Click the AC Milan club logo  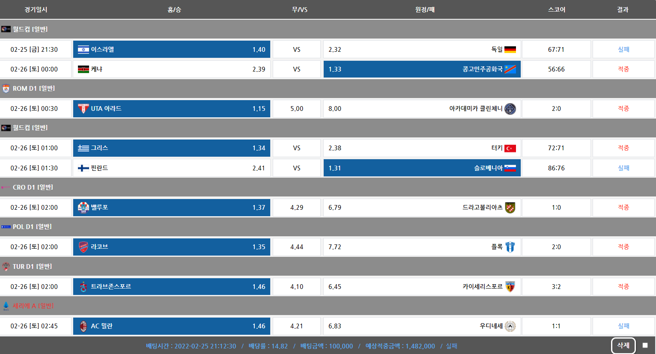pos(83,326)
